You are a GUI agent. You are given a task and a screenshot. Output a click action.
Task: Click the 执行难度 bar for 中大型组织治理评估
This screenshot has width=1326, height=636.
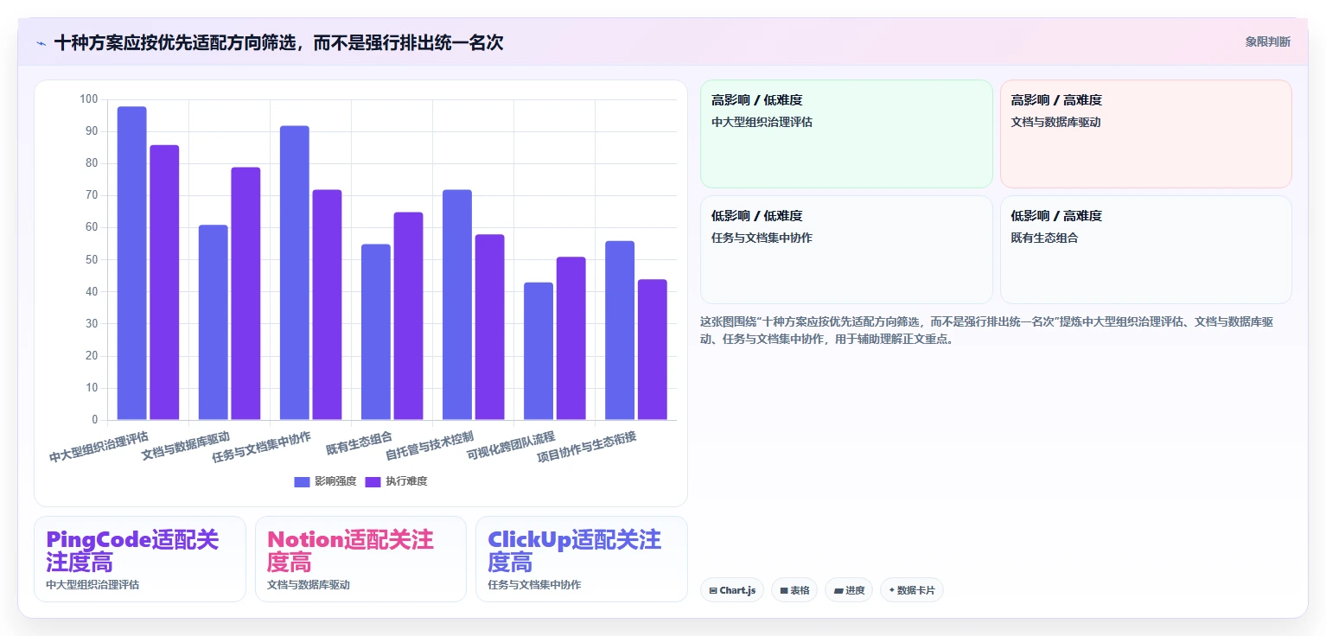click(164, 283)
